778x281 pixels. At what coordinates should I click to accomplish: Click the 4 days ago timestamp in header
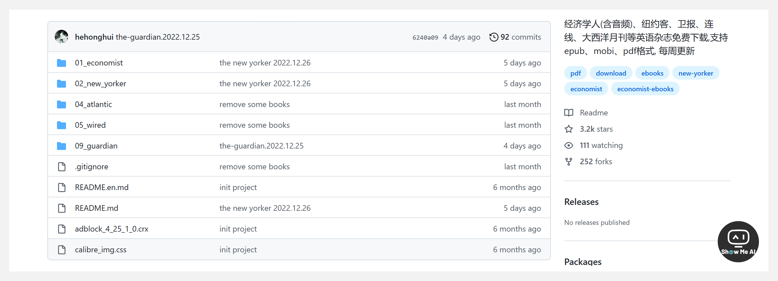pyautogui.click(x=462, y=37)
